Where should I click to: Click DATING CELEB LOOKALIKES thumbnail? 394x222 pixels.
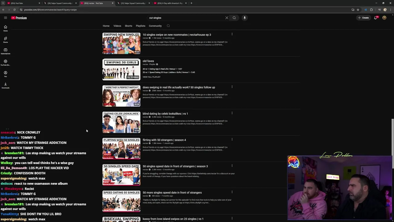[x=121, y=122]
